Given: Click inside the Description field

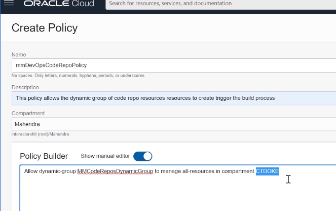Looking at the screenshot, I should (x=172, y=98).
